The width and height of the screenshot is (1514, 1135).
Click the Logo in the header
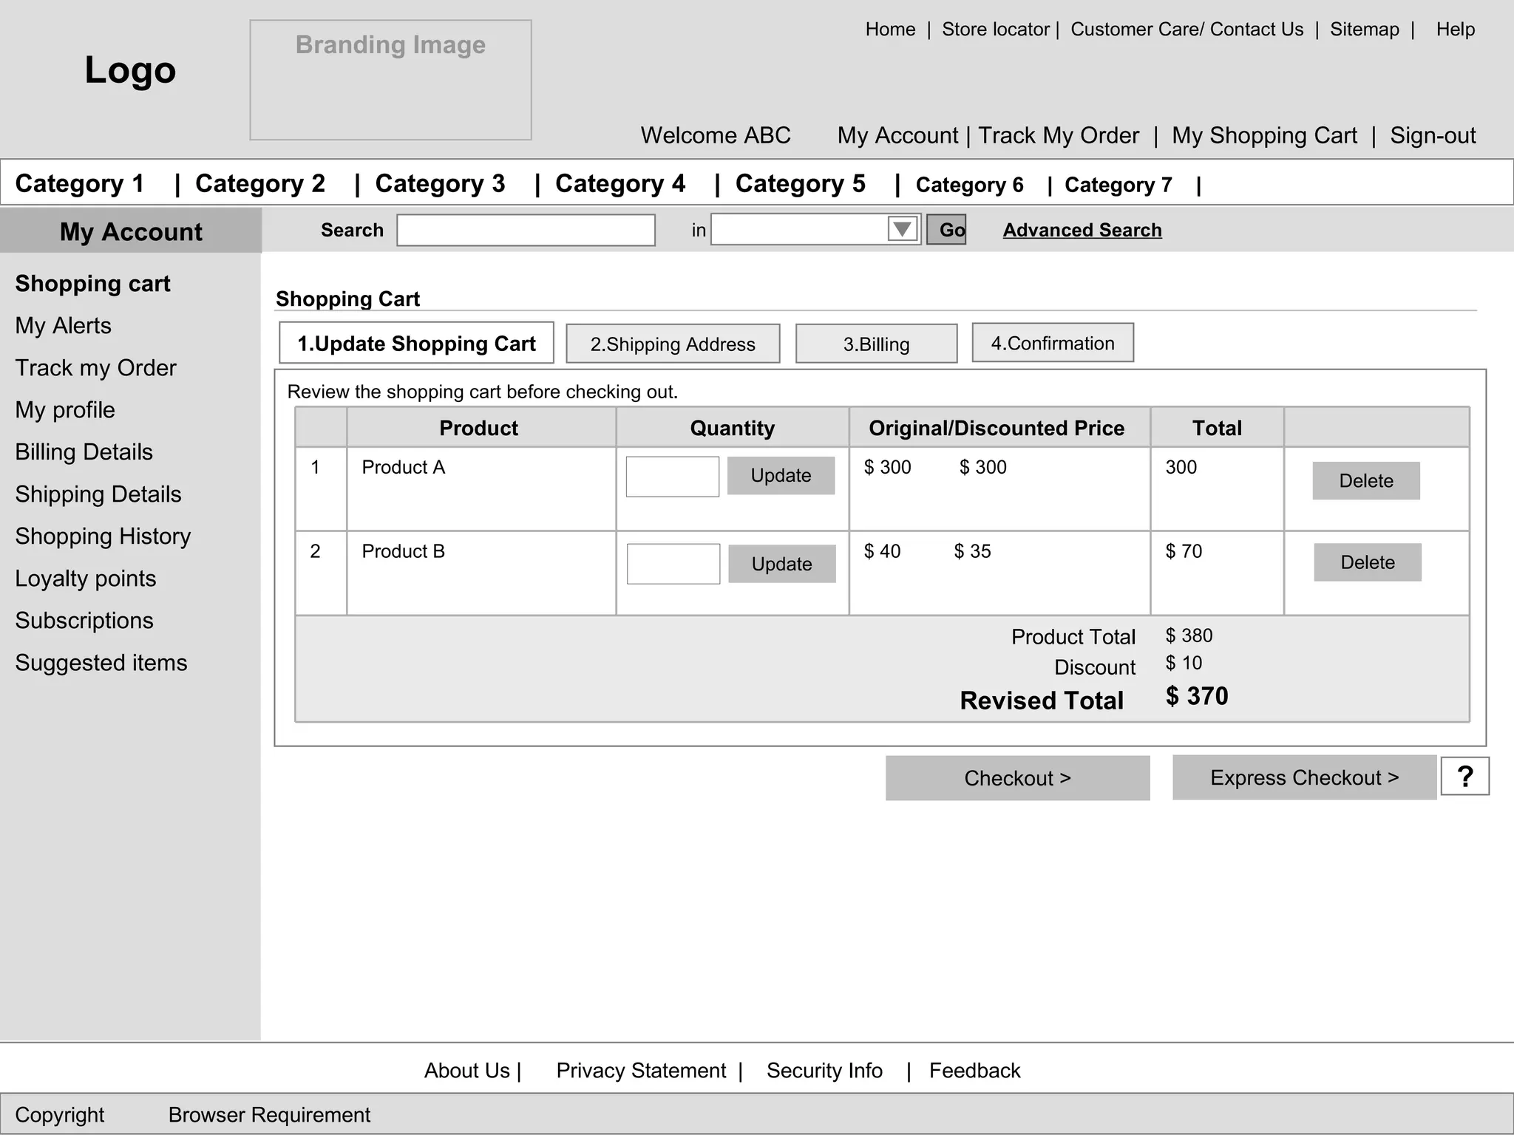[x=130, y=70]
